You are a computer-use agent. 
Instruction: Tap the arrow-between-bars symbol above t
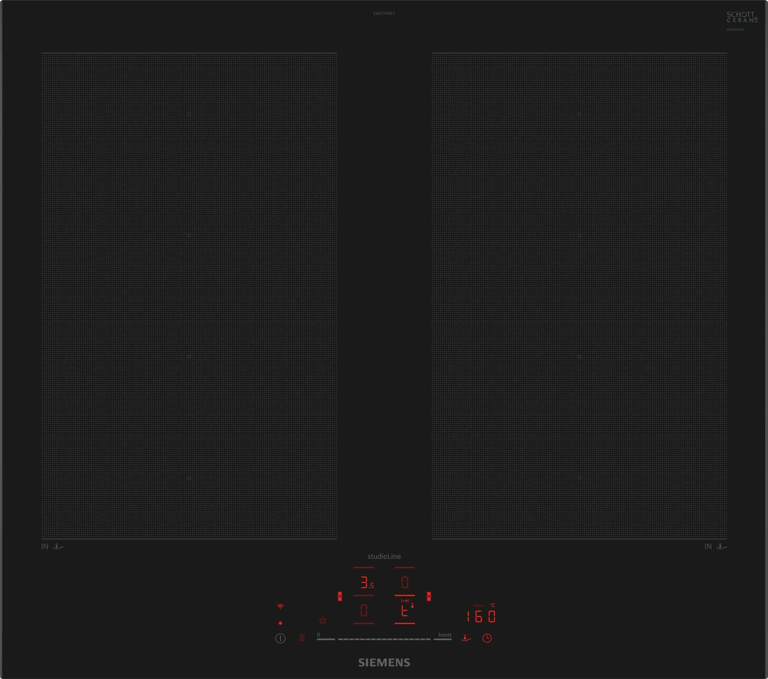pos(405,600)
